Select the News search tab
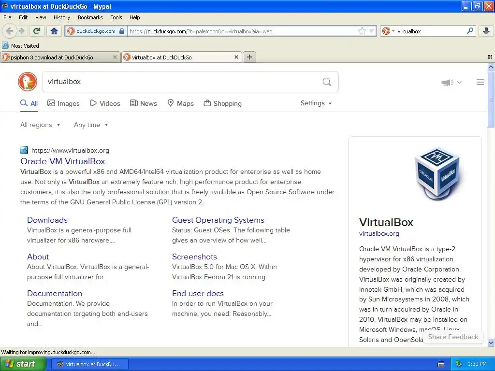495x371 pixels. tap(144, 103)
